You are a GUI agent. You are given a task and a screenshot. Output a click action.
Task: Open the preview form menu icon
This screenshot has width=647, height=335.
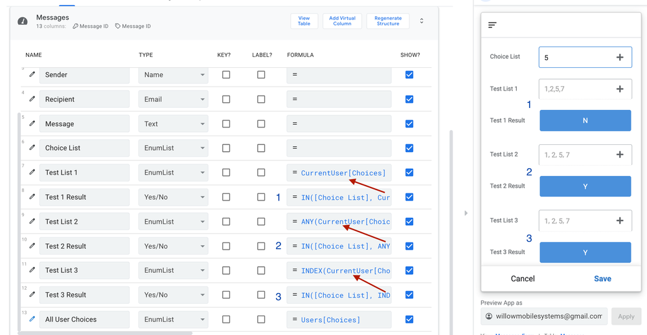(492, 25)
